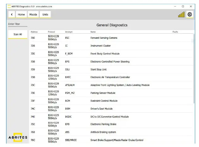This screenshot has height=147, width=199.
Task: Click the EPS acronym cell
Action: 67,62
